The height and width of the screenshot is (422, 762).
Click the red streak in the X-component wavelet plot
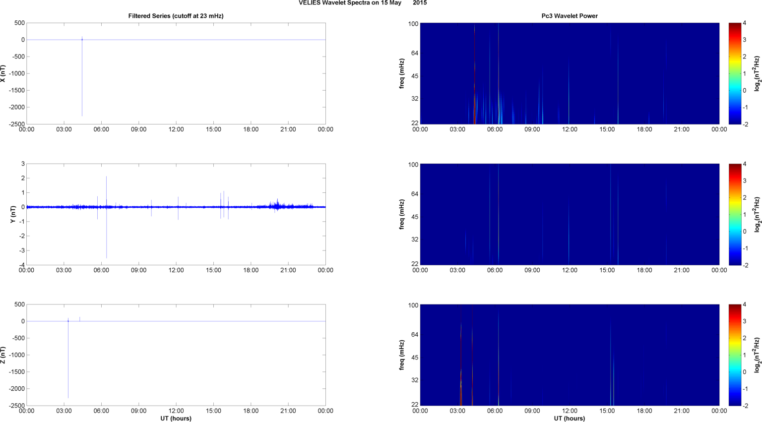(475, 74)
